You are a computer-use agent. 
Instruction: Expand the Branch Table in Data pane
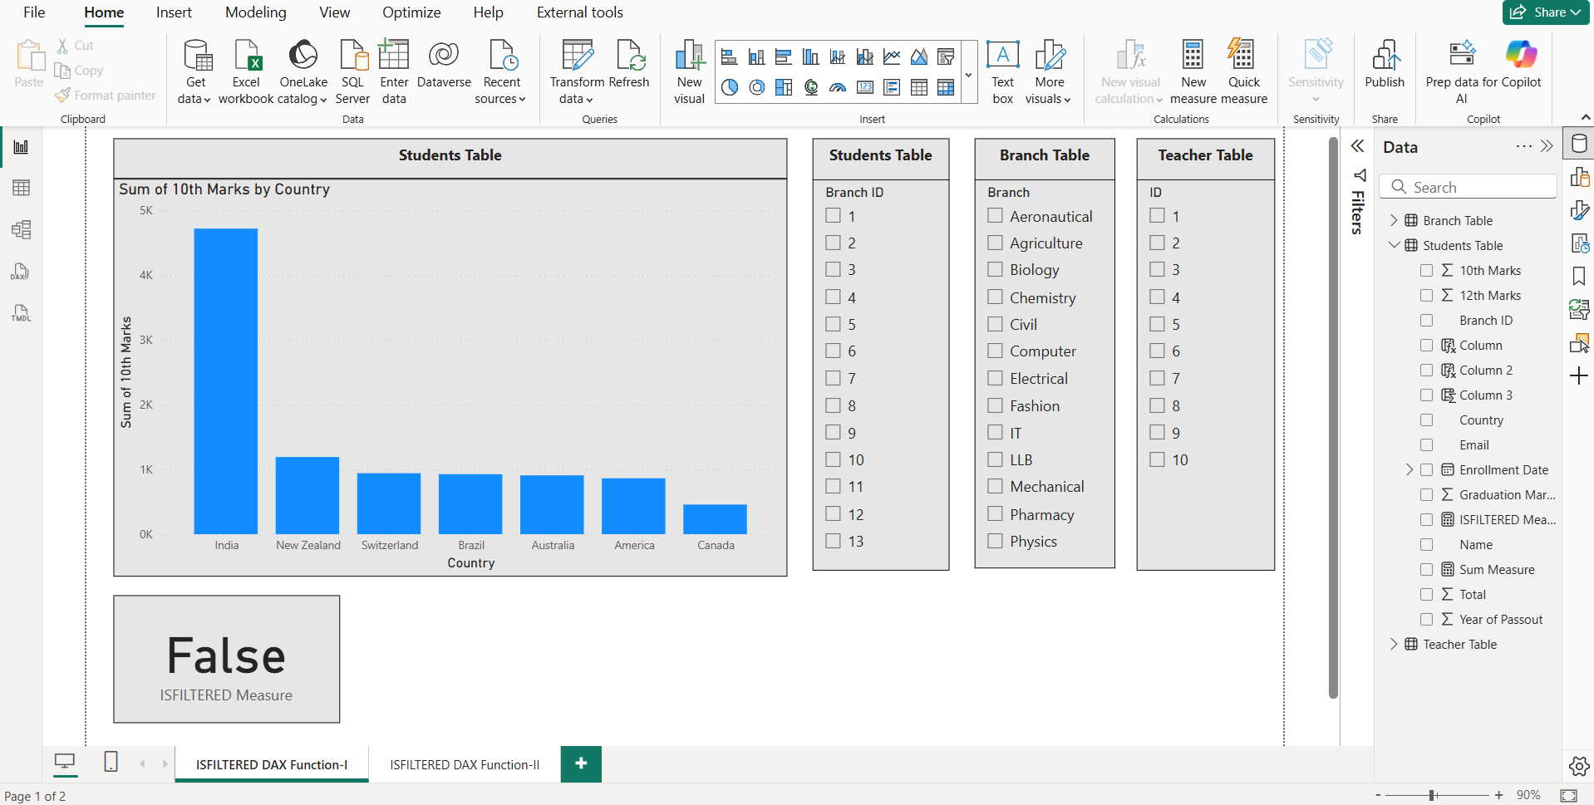[1395, 220]
